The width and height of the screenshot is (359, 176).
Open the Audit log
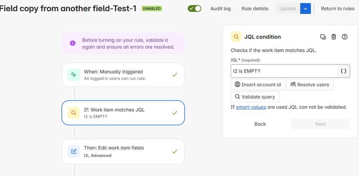tap(221, 9)
